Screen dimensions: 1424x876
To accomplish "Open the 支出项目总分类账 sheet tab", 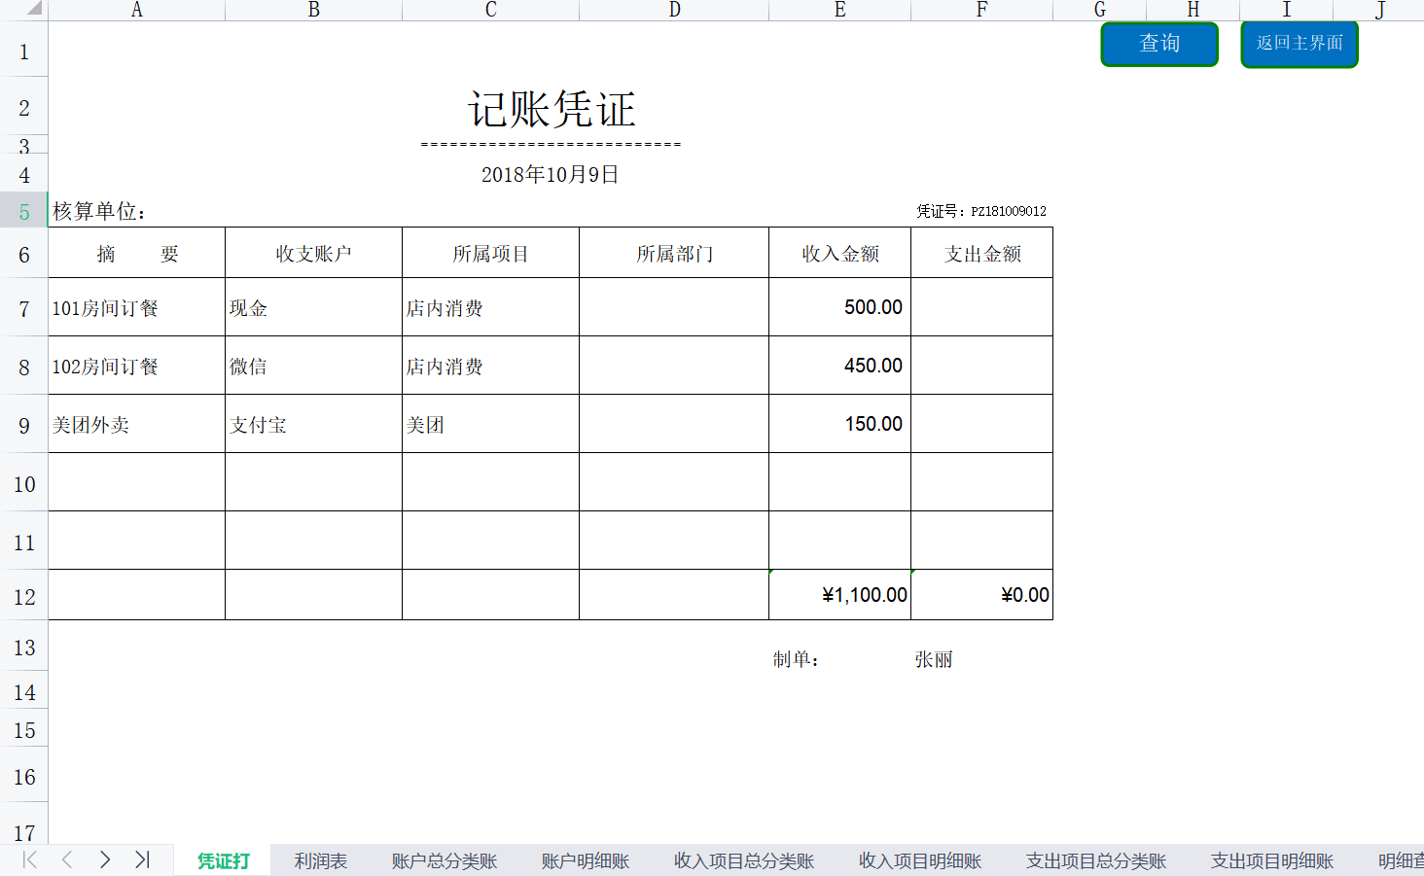I will (x=1095, y=859).
